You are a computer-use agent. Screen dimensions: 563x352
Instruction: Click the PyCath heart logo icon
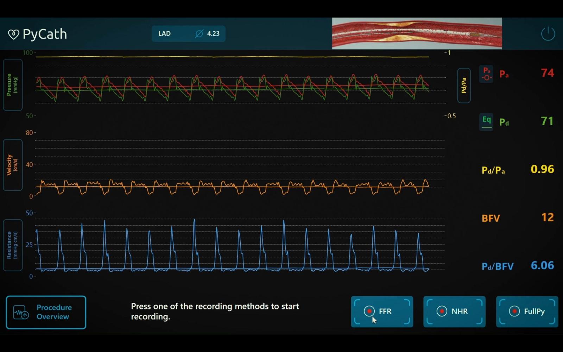coord(13,34)
